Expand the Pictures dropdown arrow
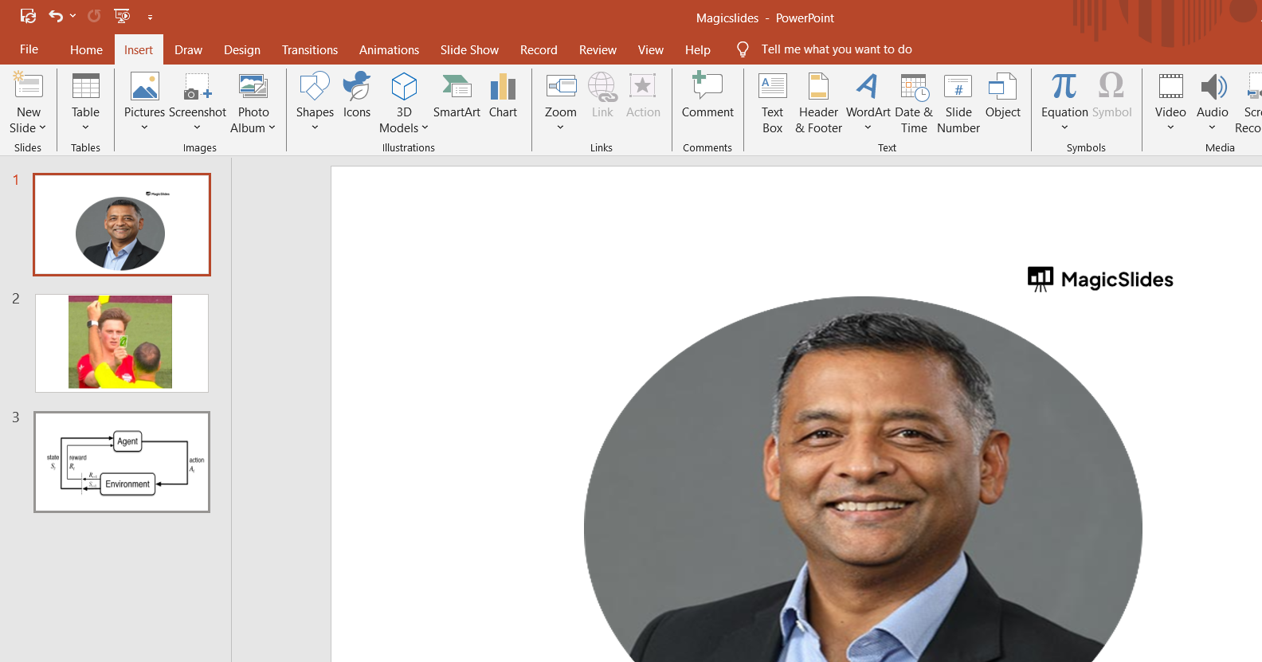 point(144,127)
